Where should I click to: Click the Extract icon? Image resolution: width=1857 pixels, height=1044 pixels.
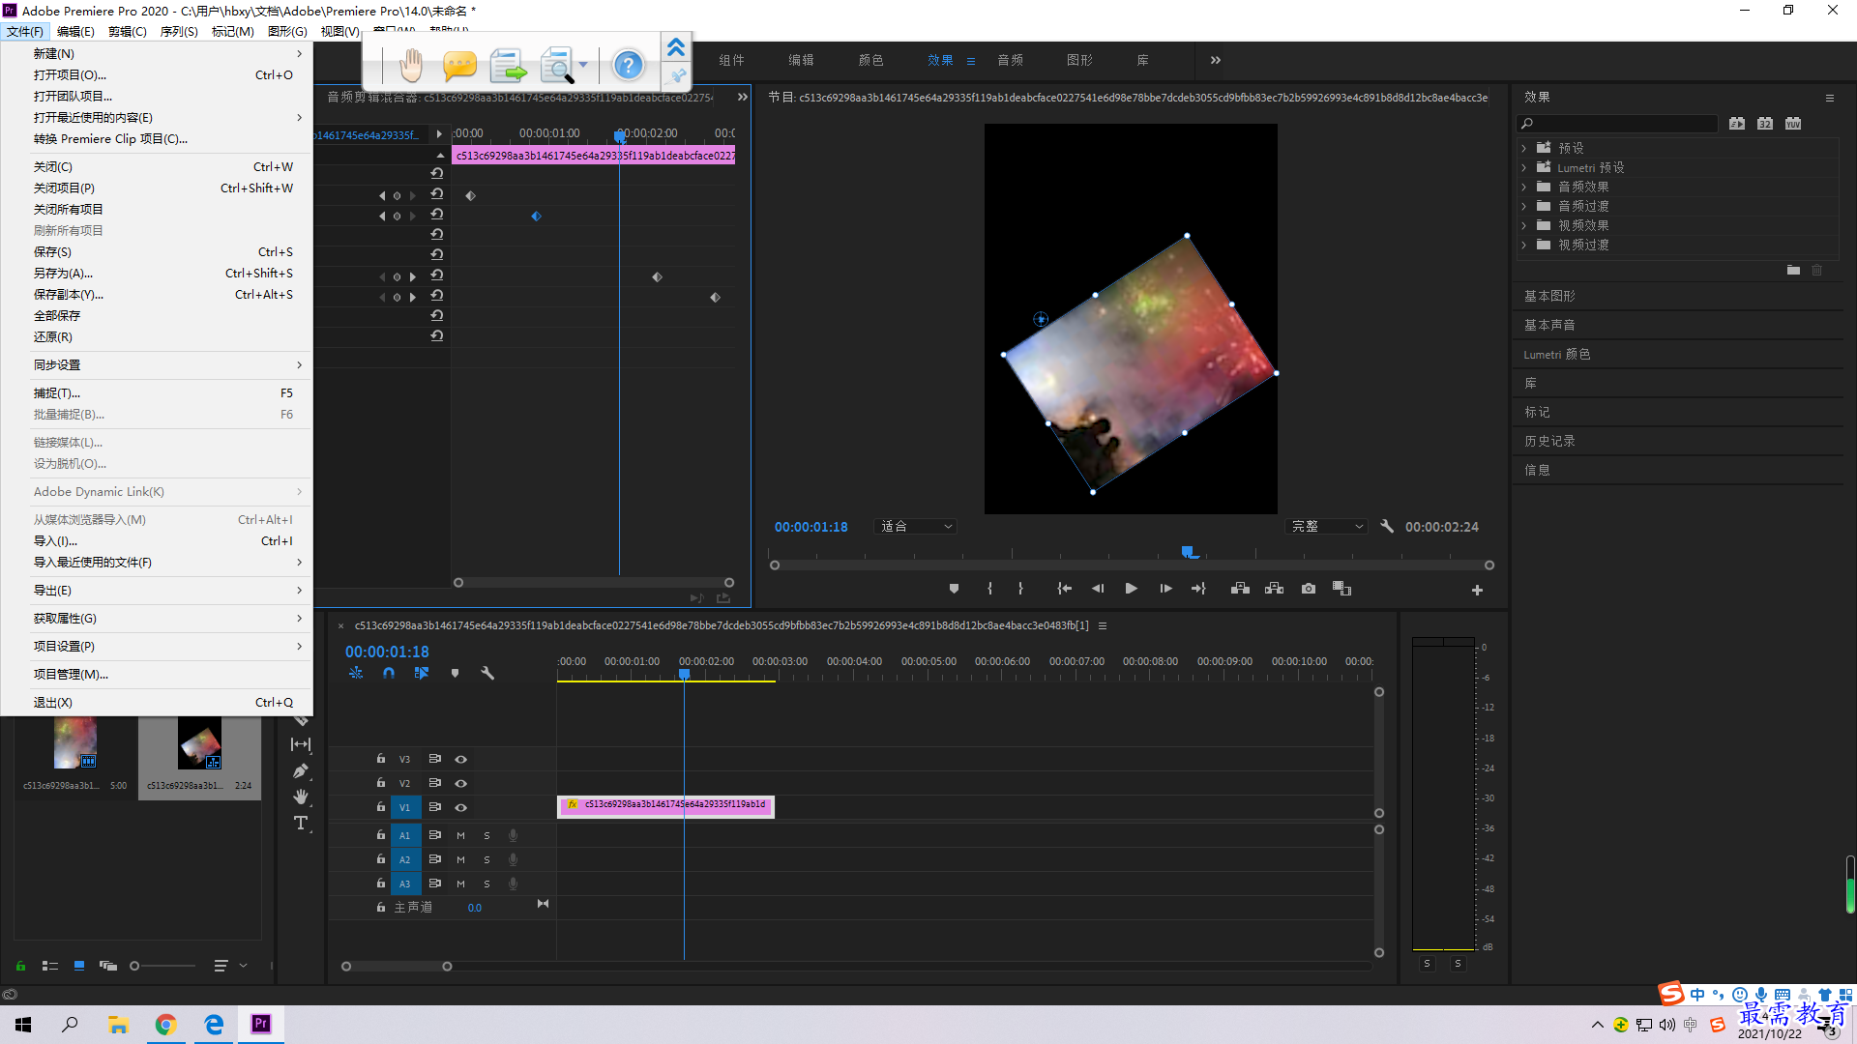[x=1274, y=589]
